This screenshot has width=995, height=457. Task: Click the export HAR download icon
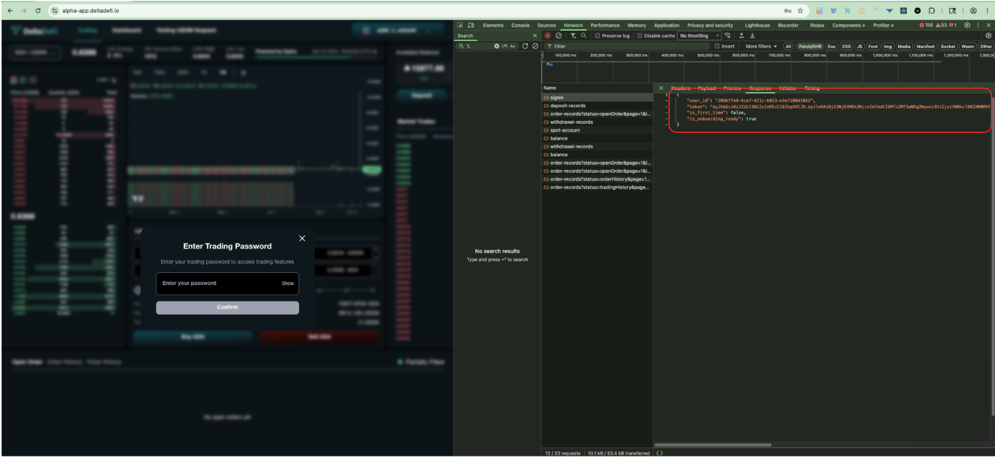tap(752, 36)
